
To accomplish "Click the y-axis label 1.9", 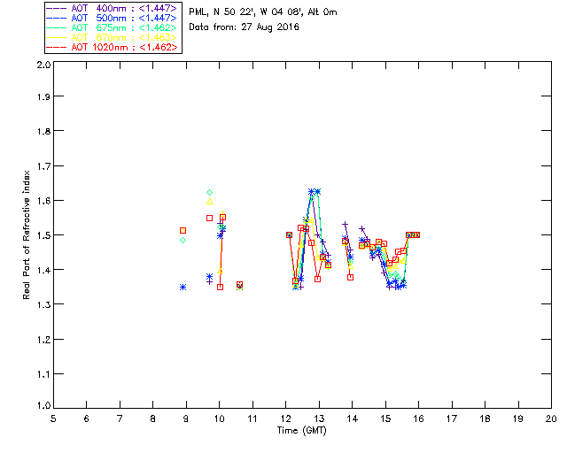I will [43, 96].
